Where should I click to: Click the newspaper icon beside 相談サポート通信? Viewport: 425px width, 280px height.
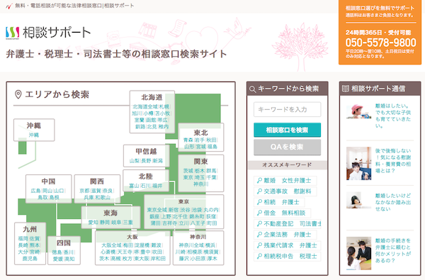pyautogui.click(x=346, y=89)
